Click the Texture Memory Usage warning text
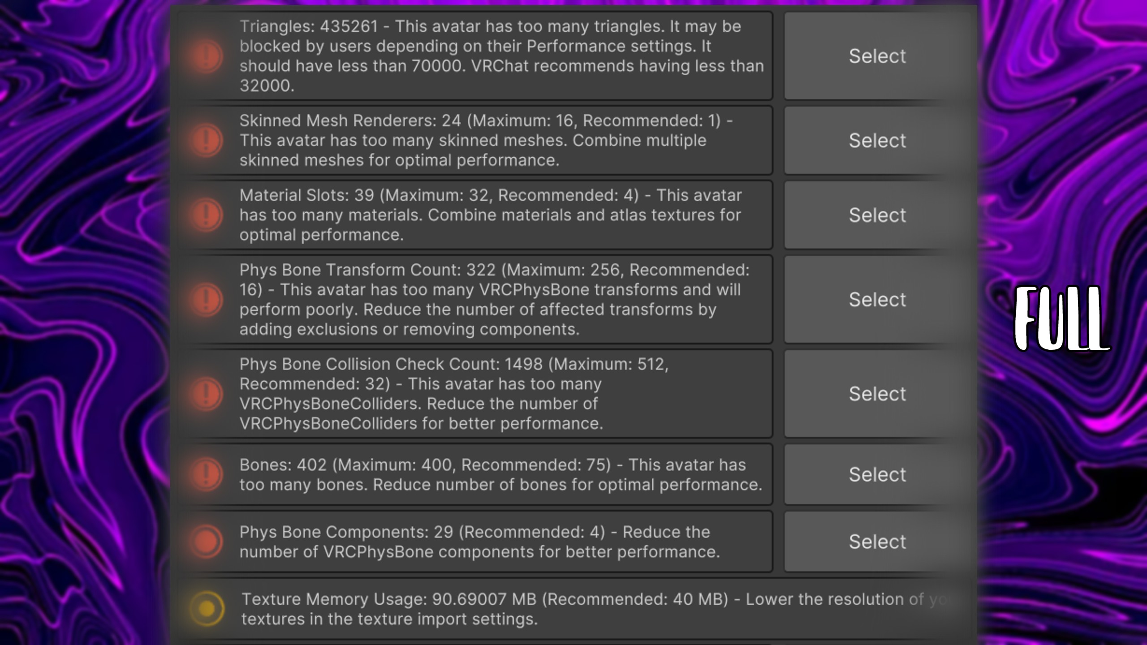 coord(595,609)
